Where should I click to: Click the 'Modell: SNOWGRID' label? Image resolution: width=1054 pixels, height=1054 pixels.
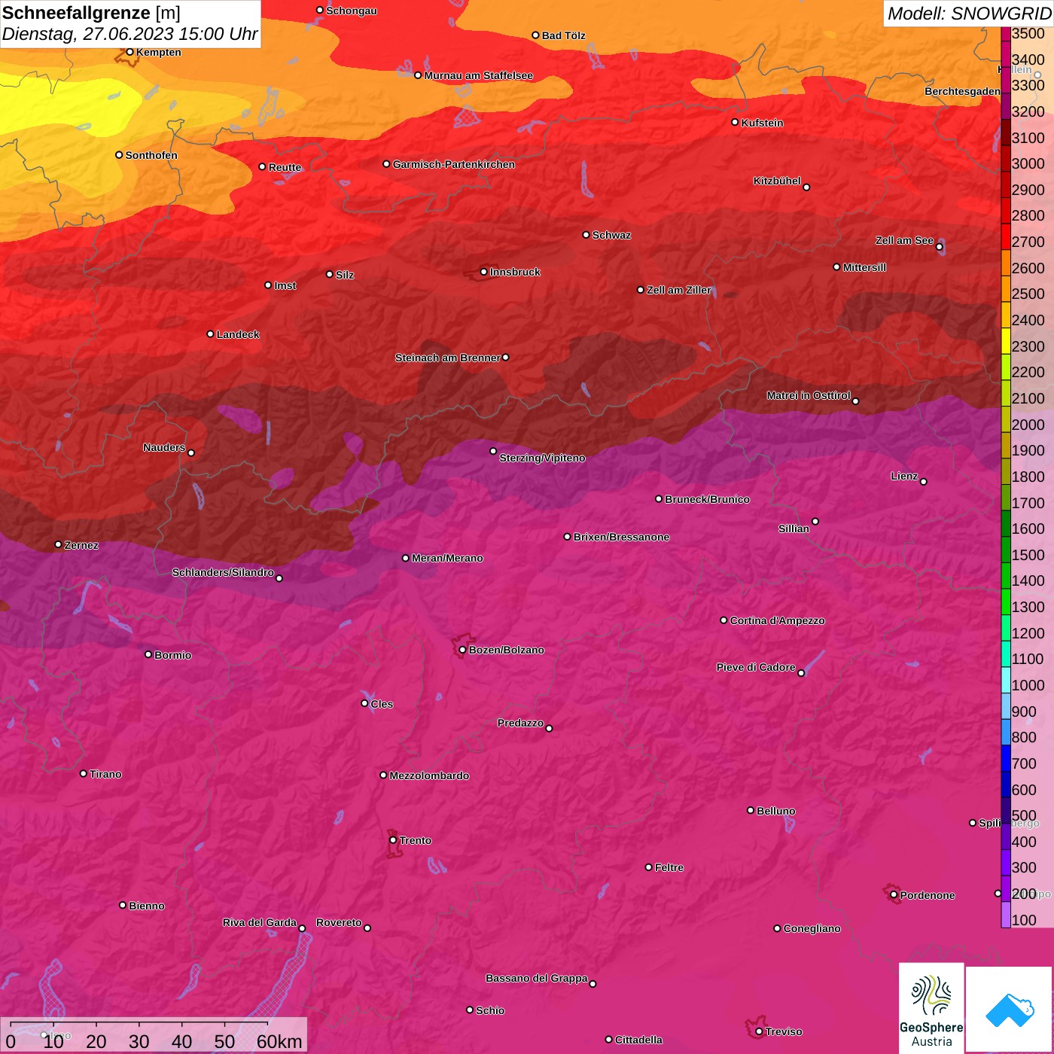pos(969,13)
